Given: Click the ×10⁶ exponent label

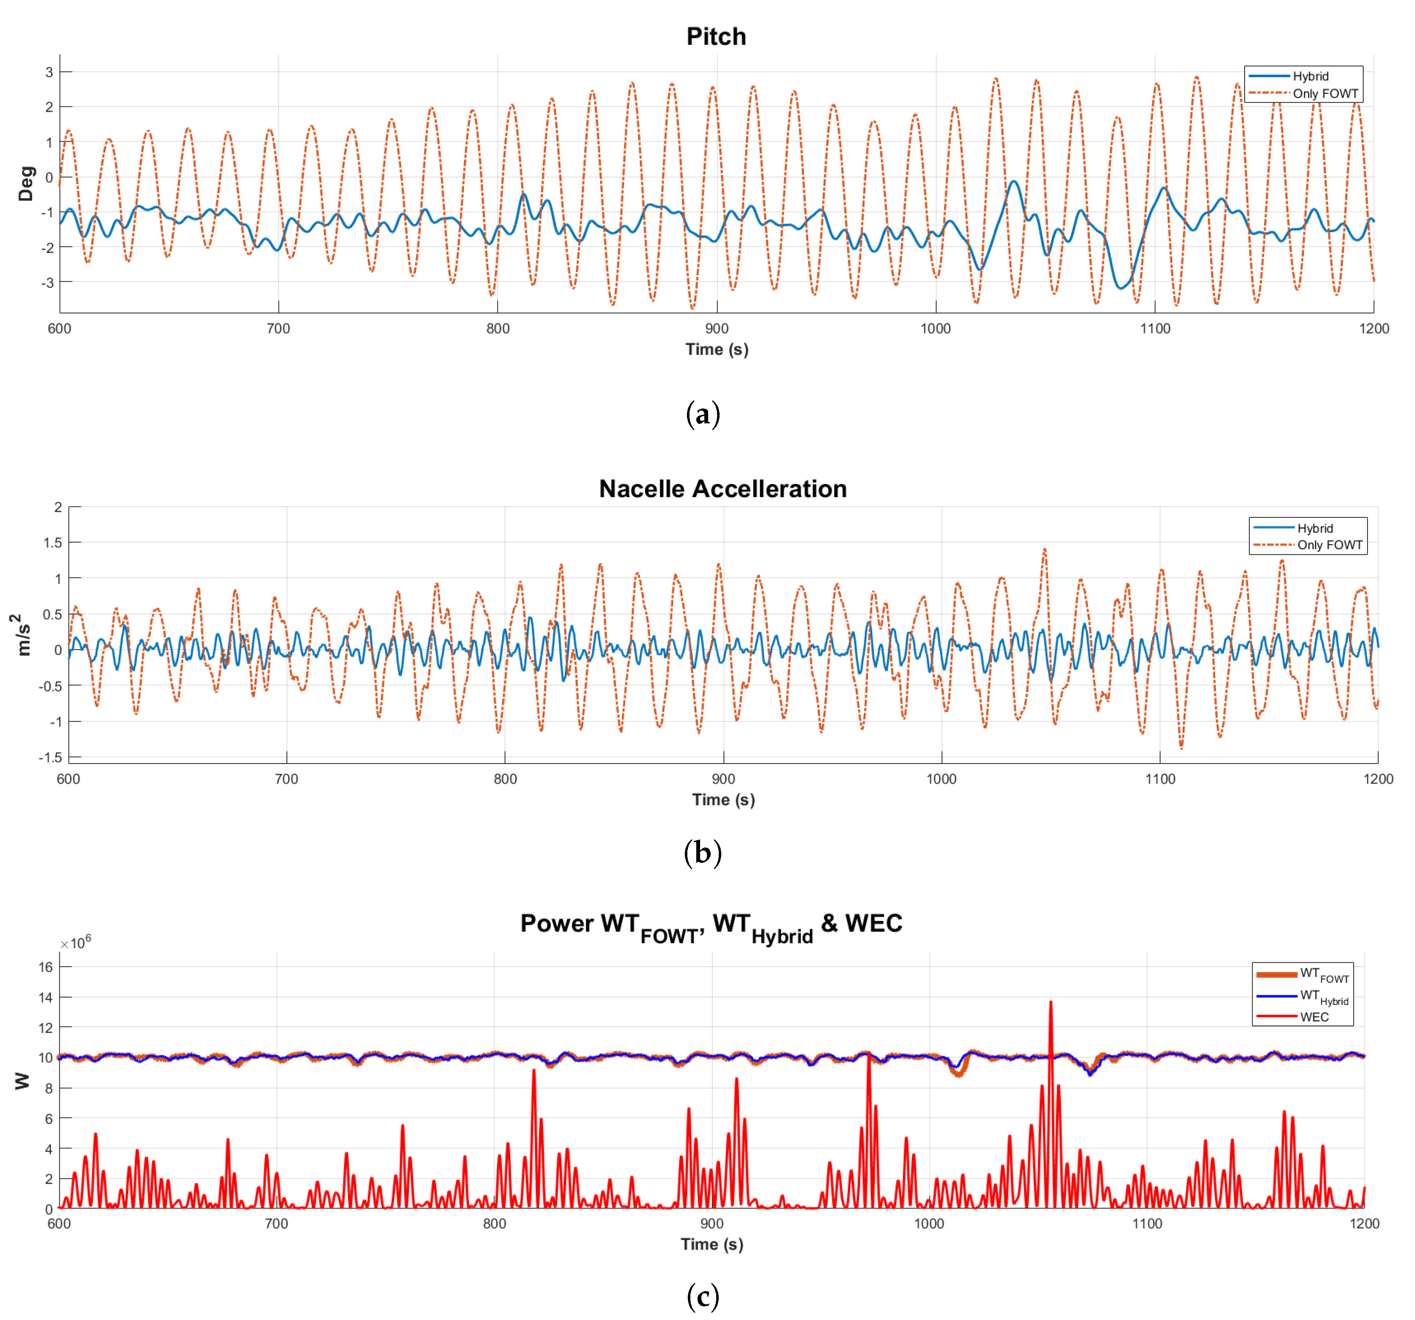Looking at the screenshot, I should point(75,943).
